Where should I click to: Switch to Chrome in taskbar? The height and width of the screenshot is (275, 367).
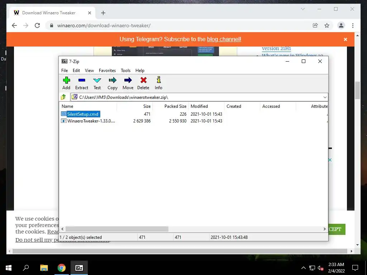click(62, 268)
